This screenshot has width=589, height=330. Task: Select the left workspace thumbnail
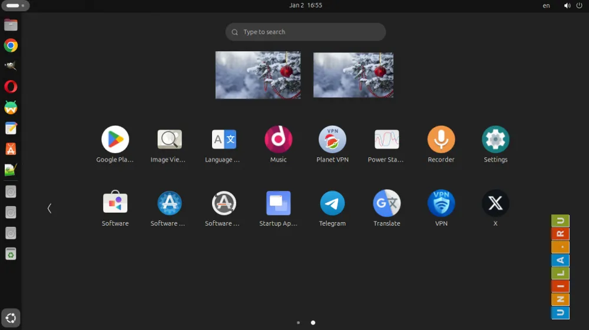coord(257,75)
